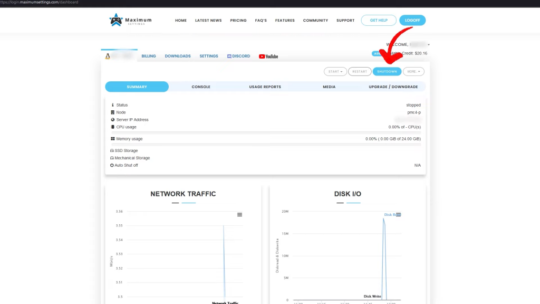Click the memory usage progress bar
The image size is (540, 304).
pyautogui.click(x=266, y=144)
